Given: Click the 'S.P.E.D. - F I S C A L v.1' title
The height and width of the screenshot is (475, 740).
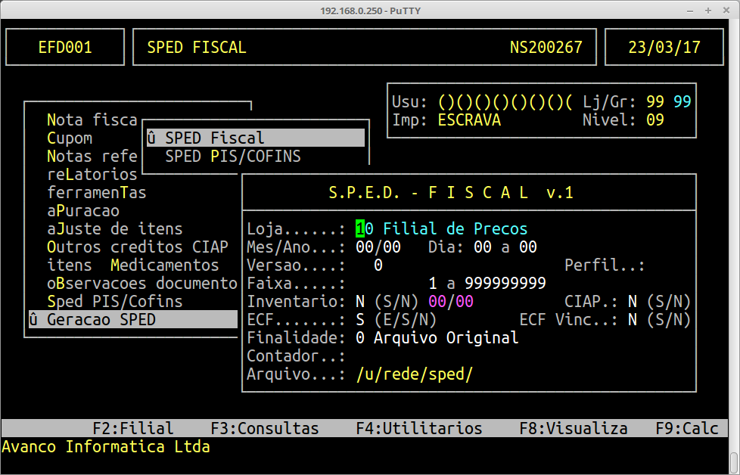Looking at the screenshot, I should (451, 193).
